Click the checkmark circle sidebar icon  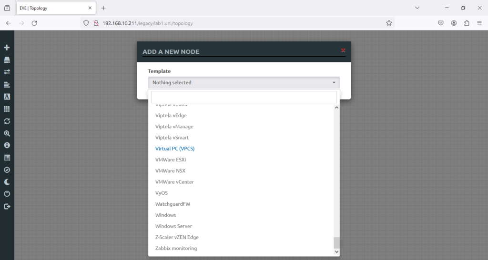[7, 170]
